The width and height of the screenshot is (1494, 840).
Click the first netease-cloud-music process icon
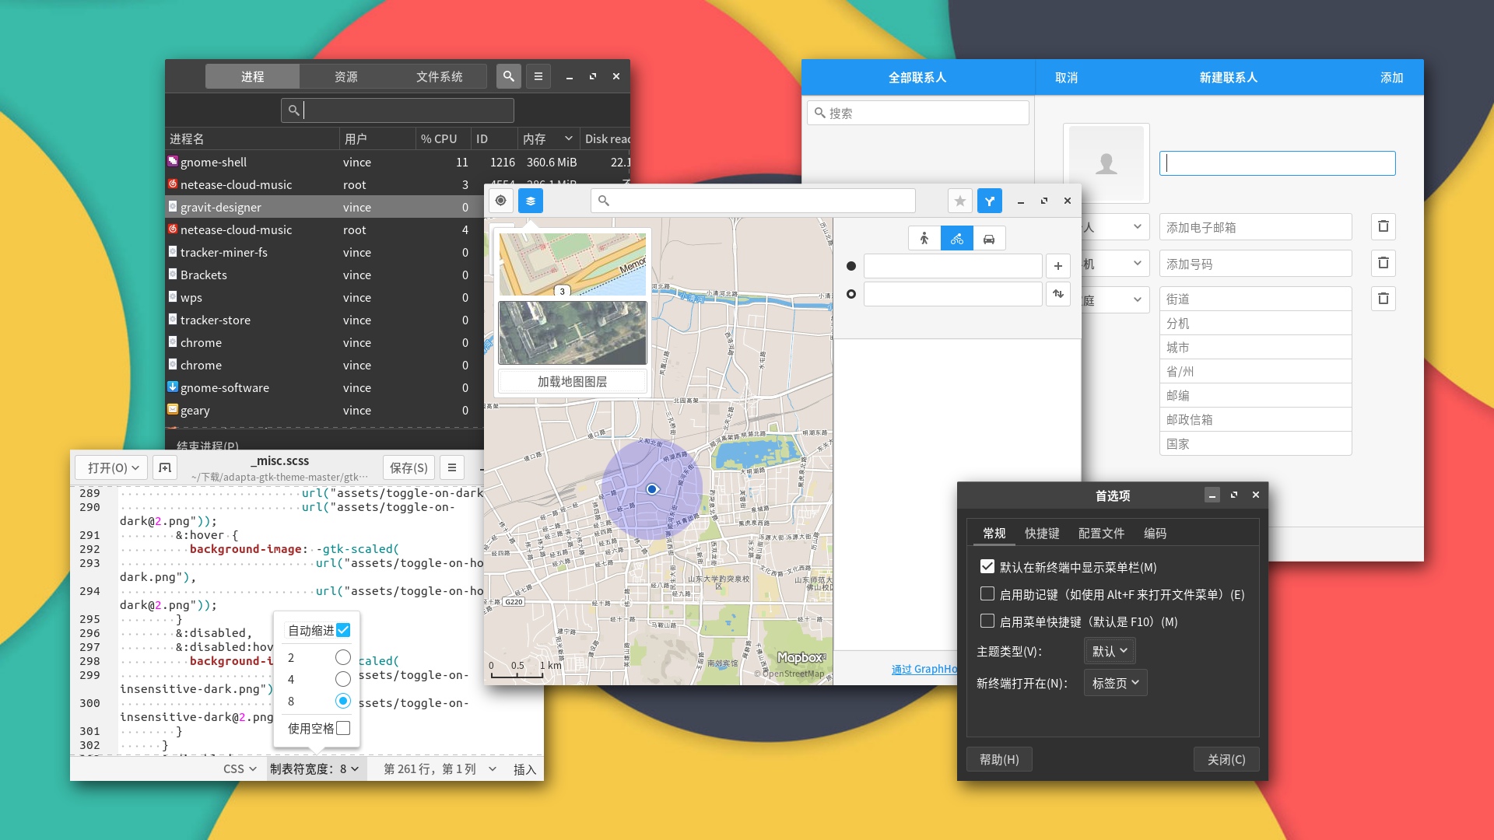(x=173, y=184)
